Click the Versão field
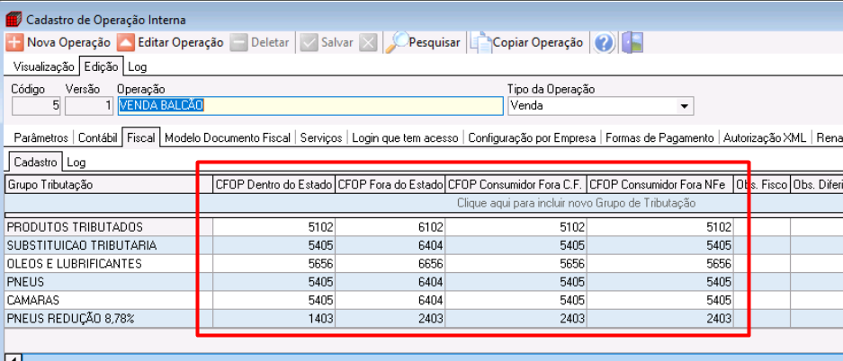Viewport: 843px width, 361px height. 89,106
